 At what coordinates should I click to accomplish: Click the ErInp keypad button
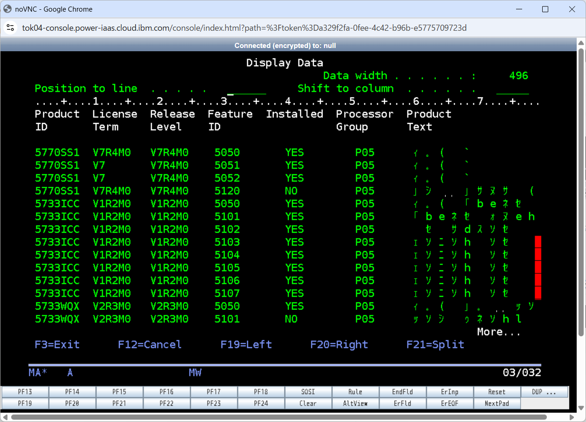coord(450,392)
